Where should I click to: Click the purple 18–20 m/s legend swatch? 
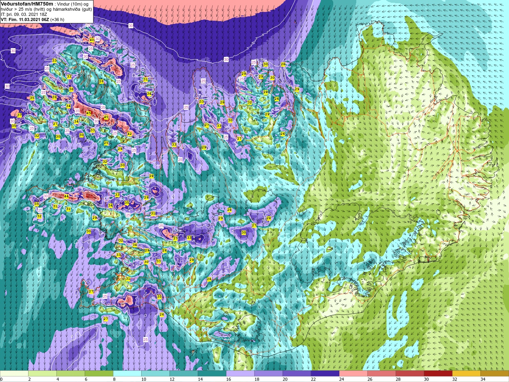pyautogui.click(x=268, y=374)
